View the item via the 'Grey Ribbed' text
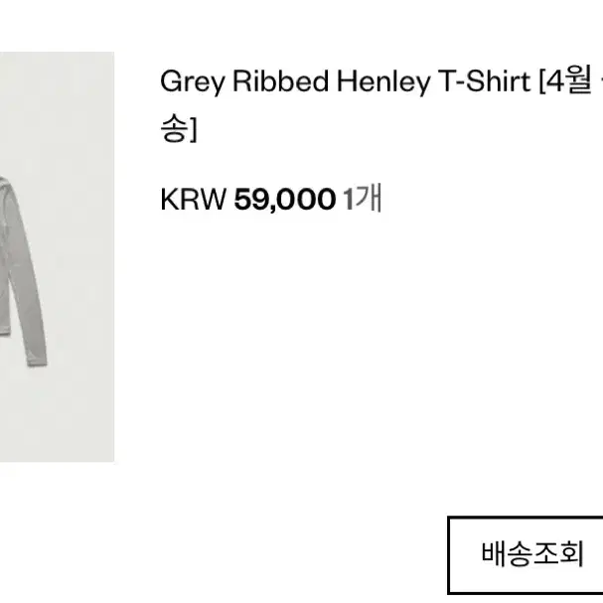 point(244,81)
